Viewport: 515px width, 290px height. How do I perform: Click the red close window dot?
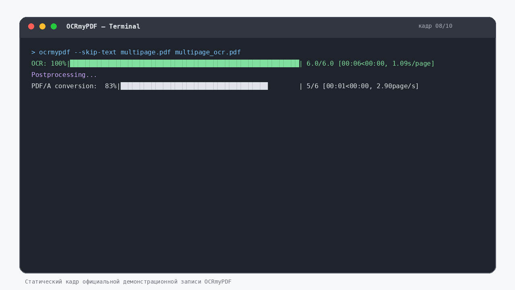31,27
